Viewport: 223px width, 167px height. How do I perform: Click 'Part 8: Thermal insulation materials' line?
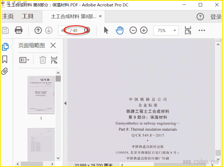148,129
